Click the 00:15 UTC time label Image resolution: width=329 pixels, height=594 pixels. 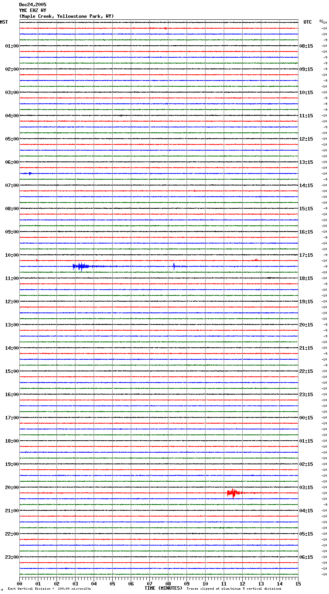pyautogui.click(x=306, y=417)
